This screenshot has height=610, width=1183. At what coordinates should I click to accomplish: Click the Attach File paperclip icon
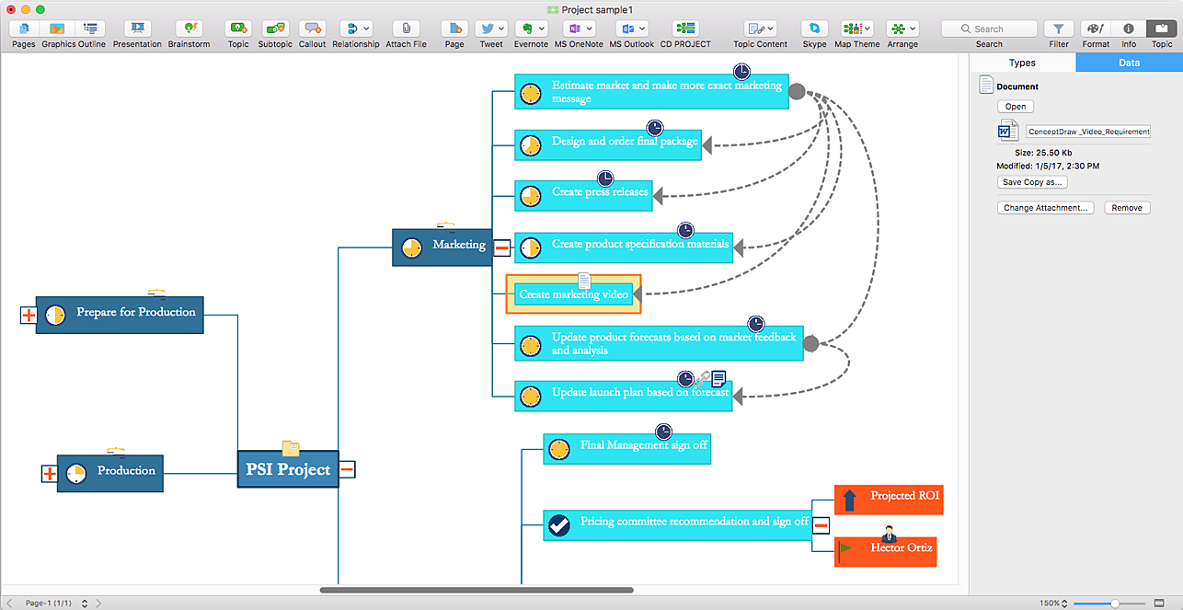(x=406, y=29)
